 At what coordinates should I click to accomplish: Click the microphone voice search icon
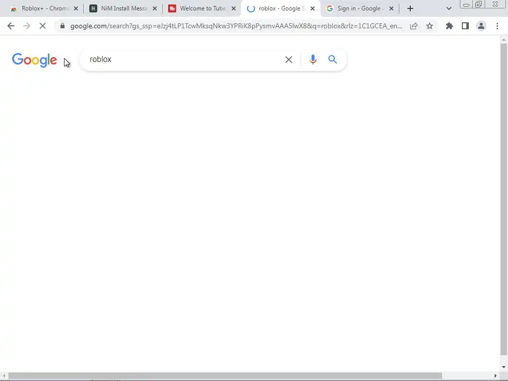point(313,60)
